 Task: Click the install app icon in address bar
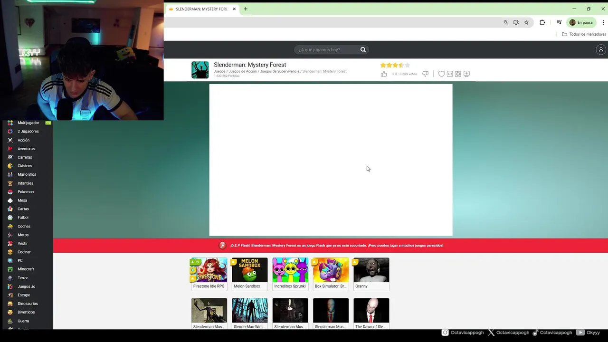(516, 22)
